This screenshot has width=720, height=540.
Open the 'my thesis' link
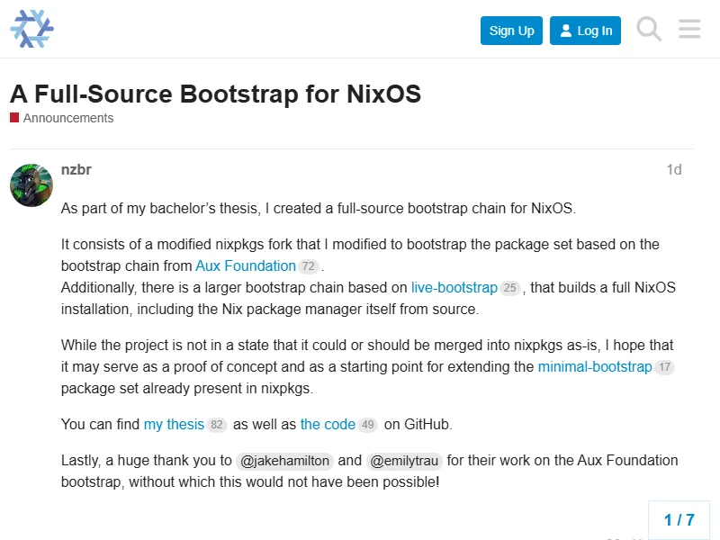[174, 424]
